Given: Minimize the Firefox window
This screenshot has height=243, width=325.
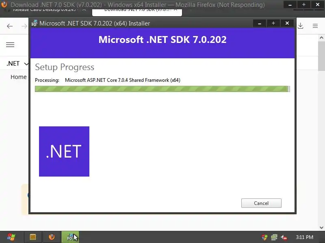Looking at the screenshot, I should pos(290,4).
